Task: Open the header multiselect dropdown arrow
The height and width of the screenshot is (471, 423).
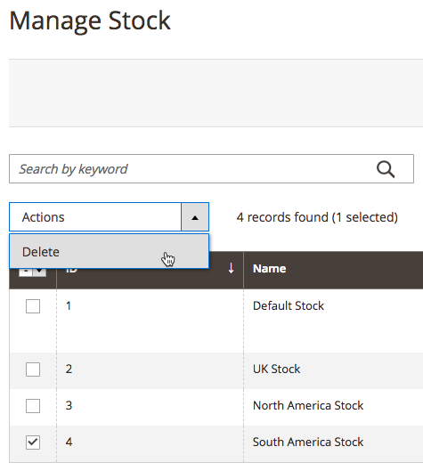Action: click(x=39, y=272)
